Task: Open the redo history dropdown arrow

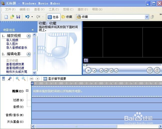Action: coord(43,17)
